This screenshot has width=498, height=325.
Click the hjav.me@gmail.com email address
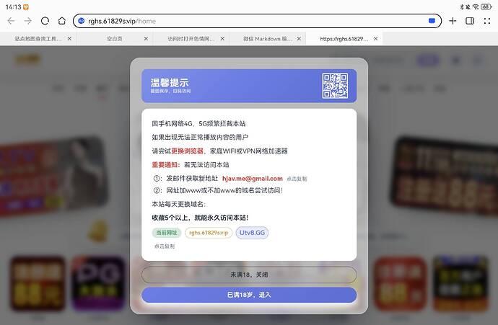pos(252,179)
